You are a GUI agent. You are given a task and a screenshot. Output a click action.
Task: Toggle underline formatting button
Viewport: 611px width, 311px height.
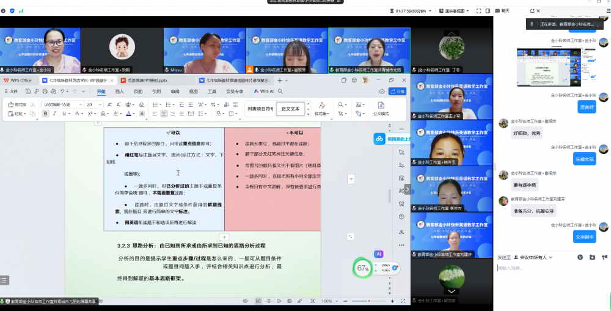coord(64,114)
